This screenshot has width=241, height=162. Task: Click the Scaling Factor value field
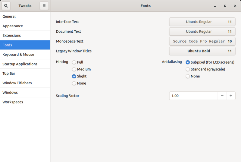[x=193, y=96]
